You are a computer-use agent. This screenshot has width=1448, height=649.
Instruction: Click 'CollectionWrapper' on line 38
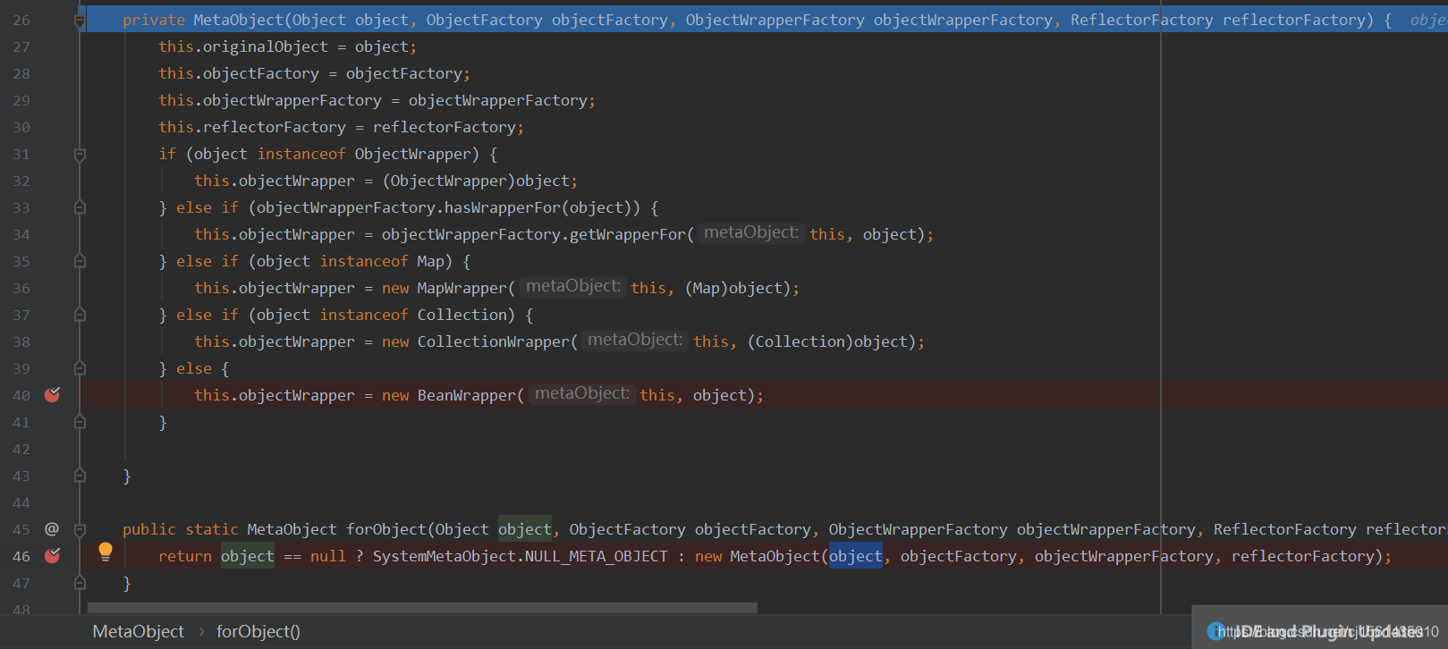click(493, 341)
